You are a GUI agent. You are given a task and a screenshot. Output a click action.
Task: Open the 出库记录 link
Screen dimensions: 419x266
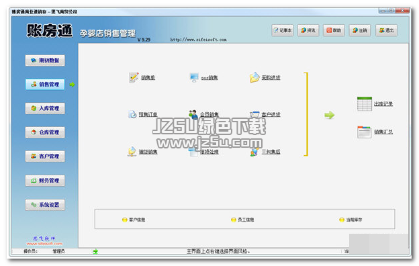pos(383,103)
